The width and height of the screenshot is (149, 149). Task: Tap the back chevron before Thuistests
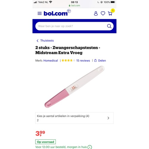click(38, 41)
